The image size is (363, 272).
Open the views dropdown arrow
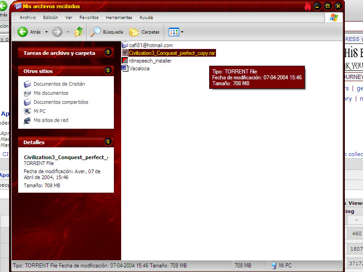coord(182,32)
